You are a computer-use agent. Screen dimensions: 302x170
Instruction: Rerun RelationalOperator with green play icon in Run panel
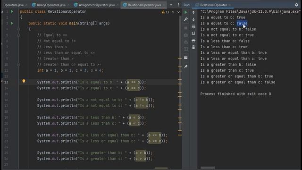coord(185,12)
